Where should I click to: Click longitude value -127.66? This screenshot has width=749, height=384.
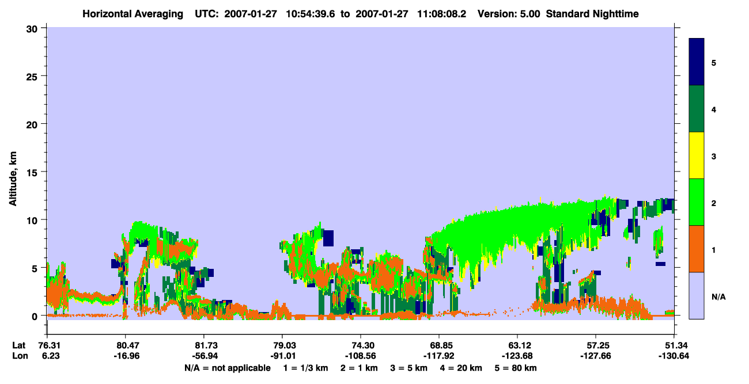pyautogui.click(x=596, y=356)
